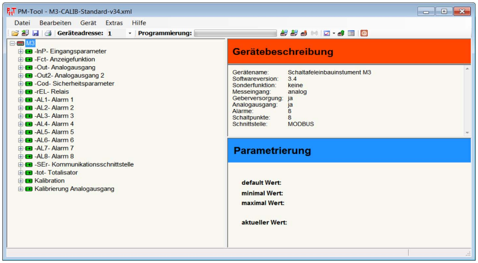478x263 pixels.
Task: Expand the -Out2- Analogausgang 2 node
Action: 20,76
